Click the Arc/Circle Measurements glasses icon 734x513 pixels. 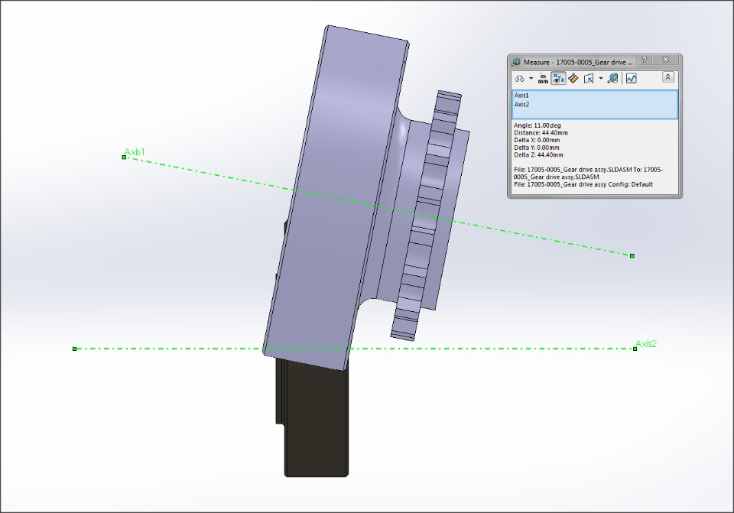(520, 79)
